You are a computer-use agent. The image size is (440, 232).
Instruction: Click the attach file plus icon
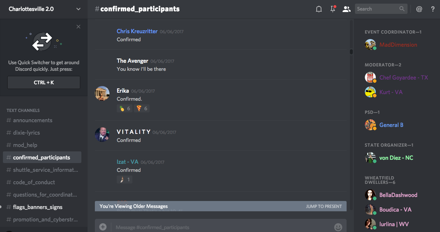[x=103, y=227]
